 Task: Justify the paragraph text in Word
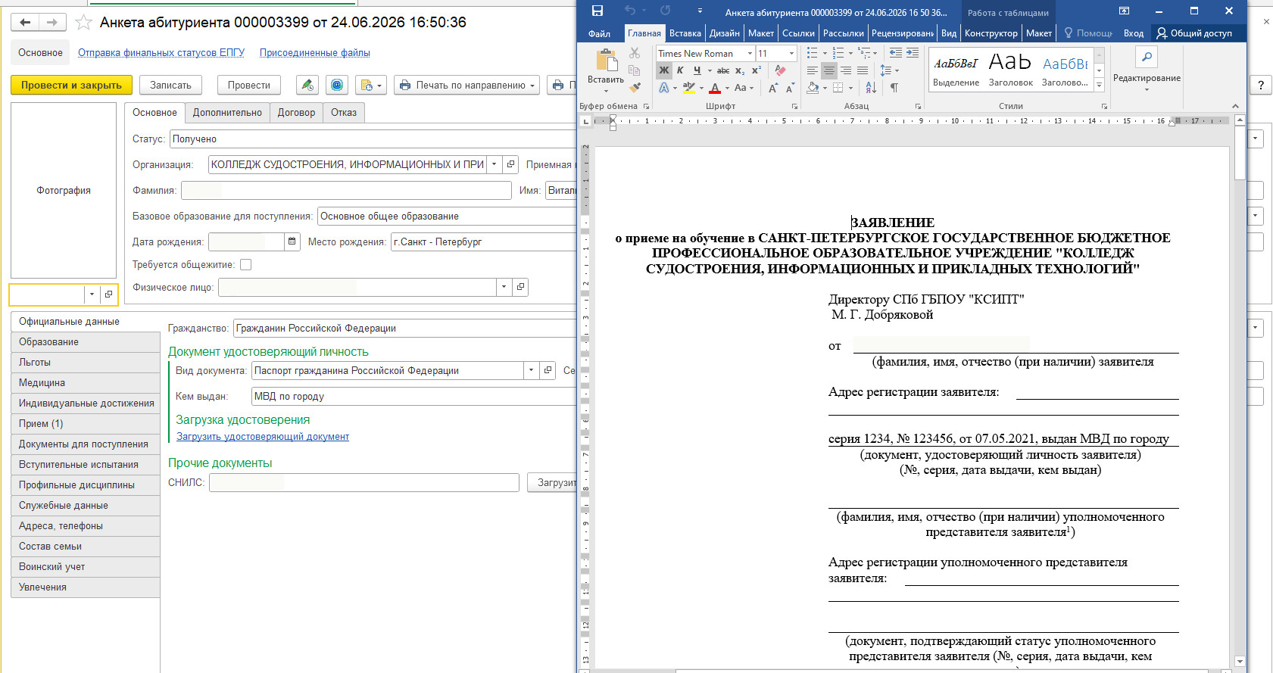[863, 70]
